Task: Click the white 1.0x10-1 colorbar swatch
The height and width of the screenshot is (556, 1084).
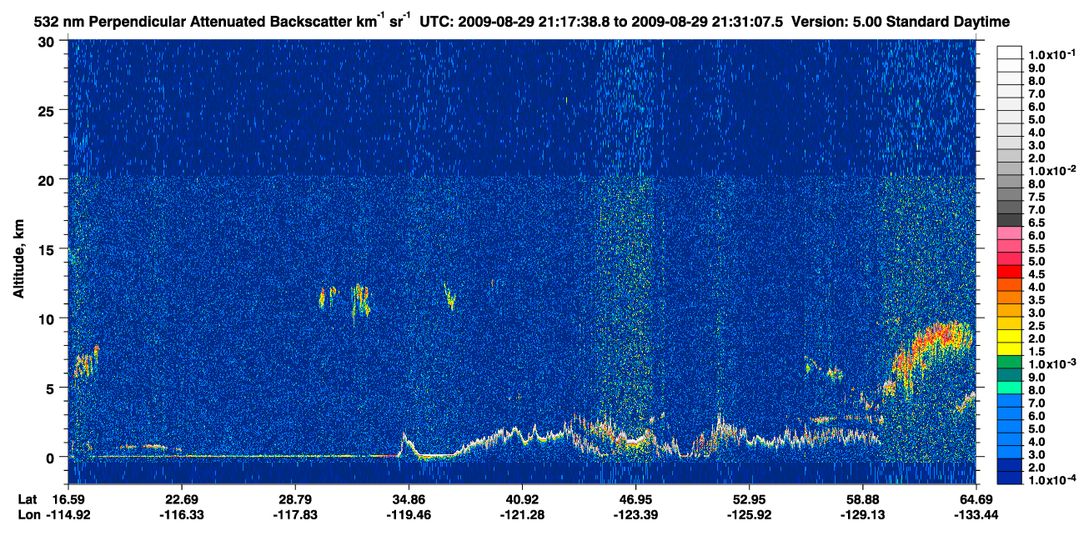Action: (1009, 52)
